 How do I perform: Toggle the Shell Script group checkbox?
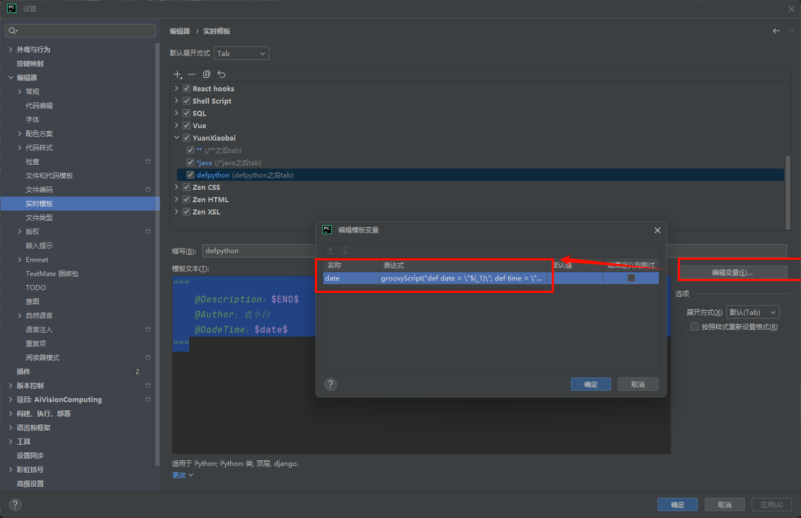tap(187, 101)
